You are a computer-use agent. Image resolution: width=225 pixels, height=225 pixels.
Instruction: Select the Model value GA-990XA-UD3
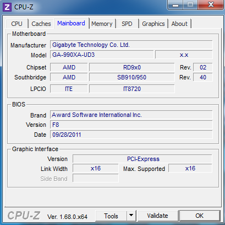(x=102, y=55)
